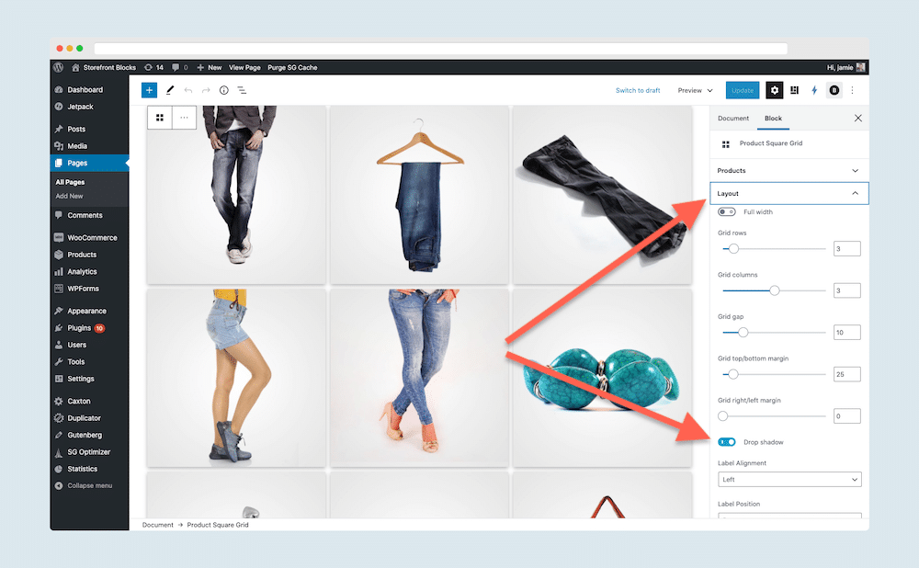Click Switch to draft link
Screen dimensions: 919x568
coord(638,90)
